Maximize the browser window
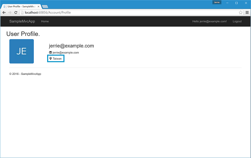The image size is (251, 158). pos(236,3)
